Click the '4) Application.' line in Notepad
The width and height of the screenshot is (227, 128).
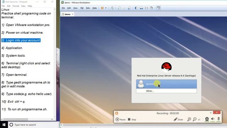pyautogui.click(x=12, y=48)
